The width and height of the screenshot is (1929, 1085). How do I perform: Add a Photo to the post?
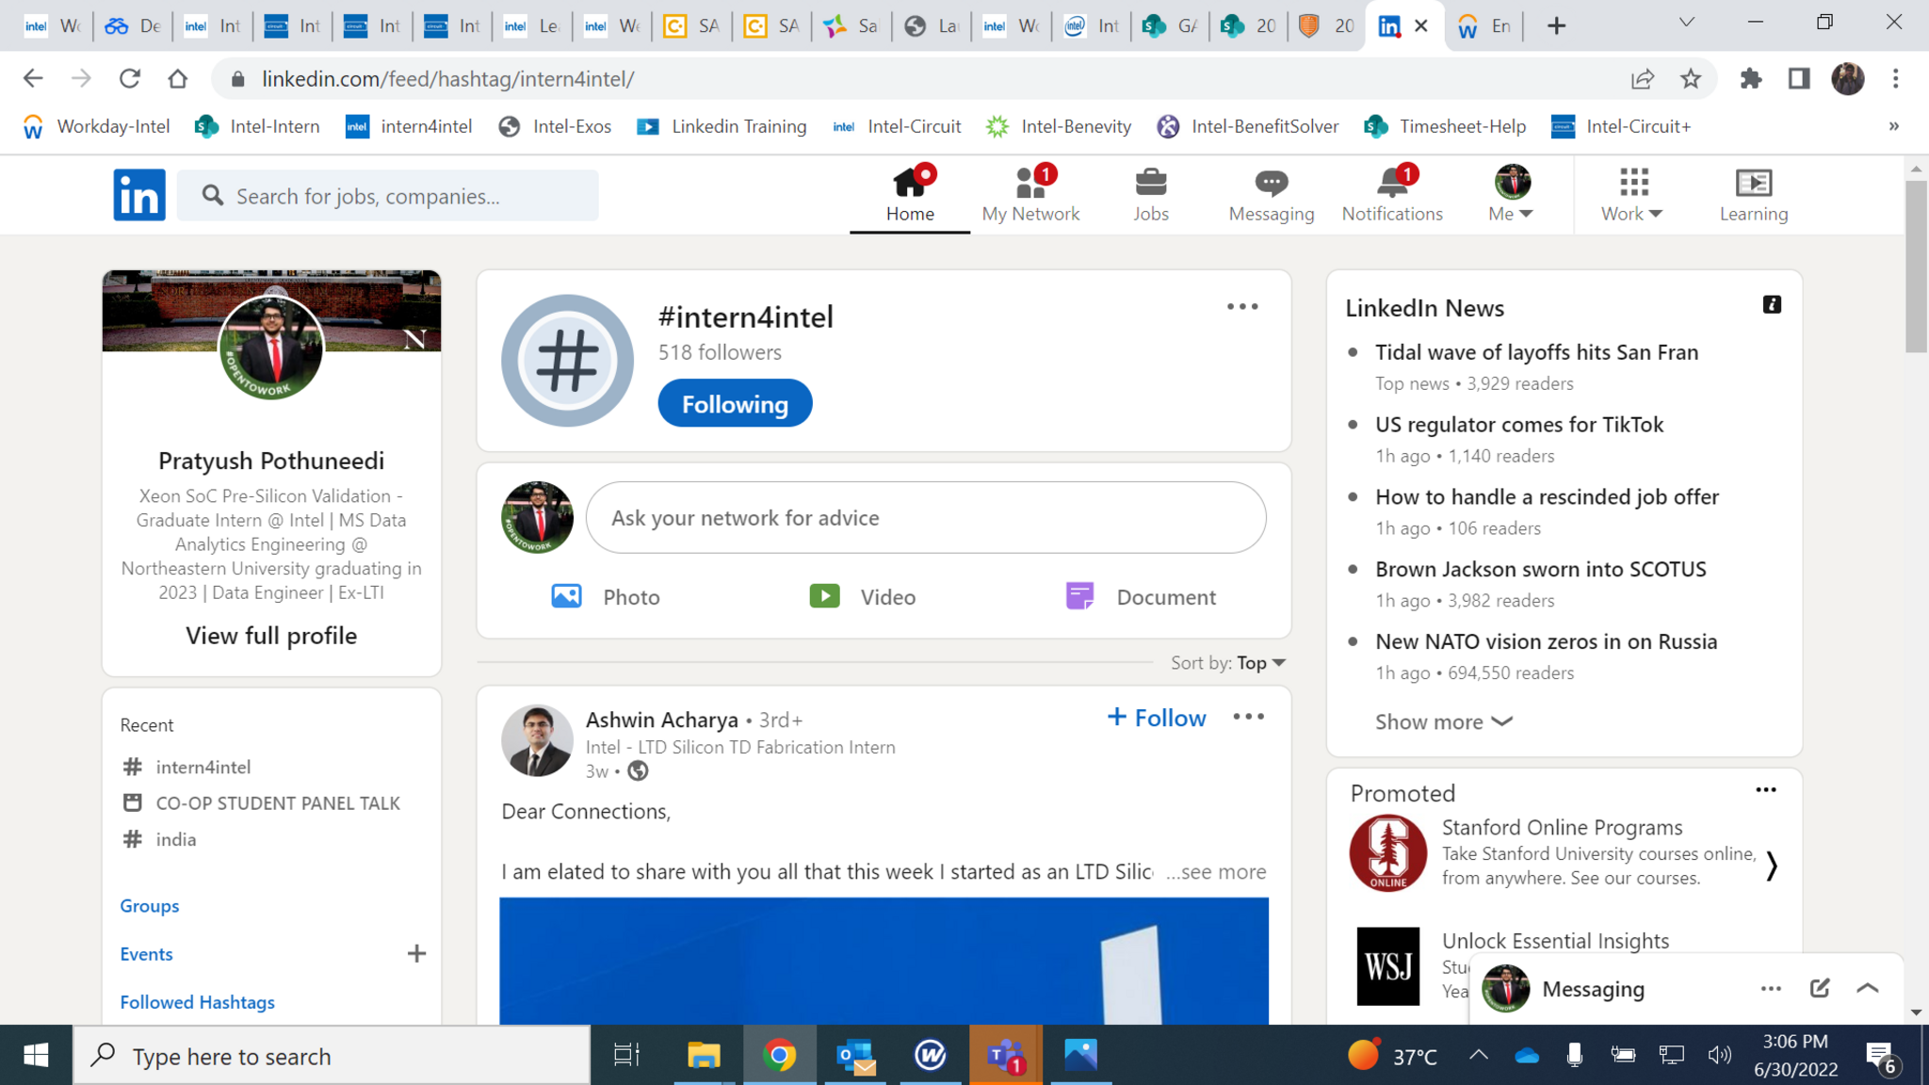[x=567, y=596]
